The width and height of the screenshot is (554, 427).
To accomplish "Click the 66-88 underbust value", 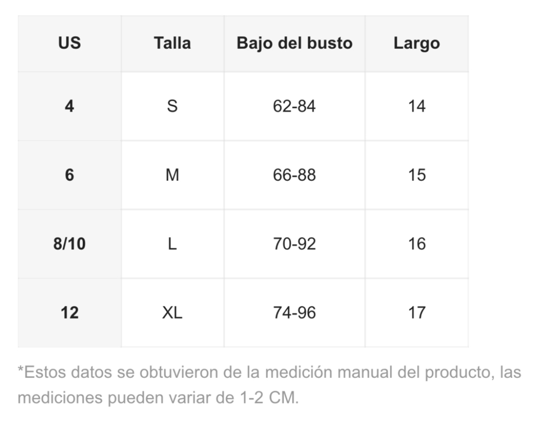I will tap(294, 175).
